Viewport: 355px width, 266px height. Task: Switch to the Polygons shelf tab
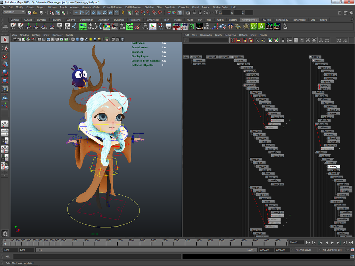point(57,20)
